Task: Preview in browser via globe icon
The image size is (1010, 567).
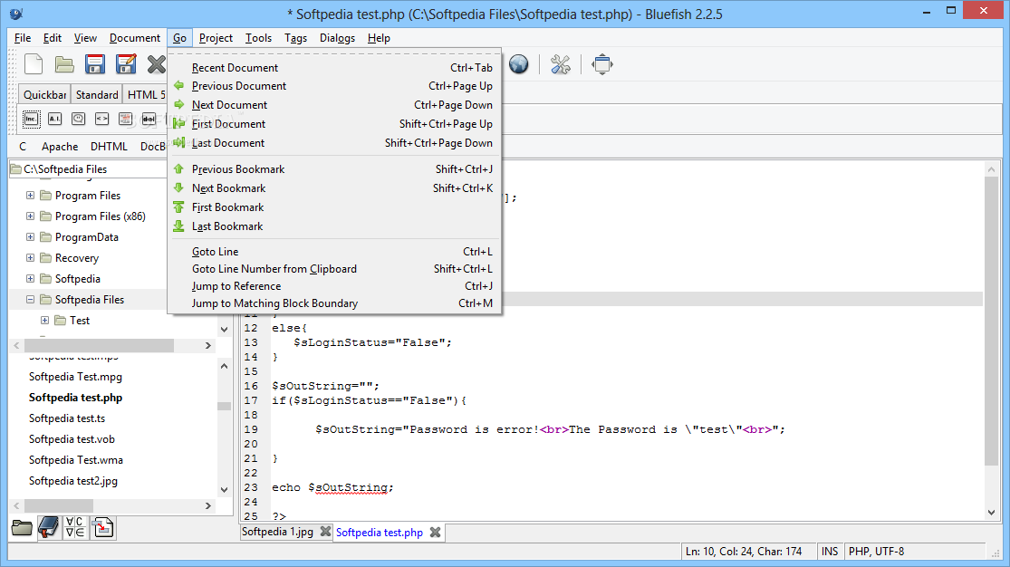Action: coord(518,64)
